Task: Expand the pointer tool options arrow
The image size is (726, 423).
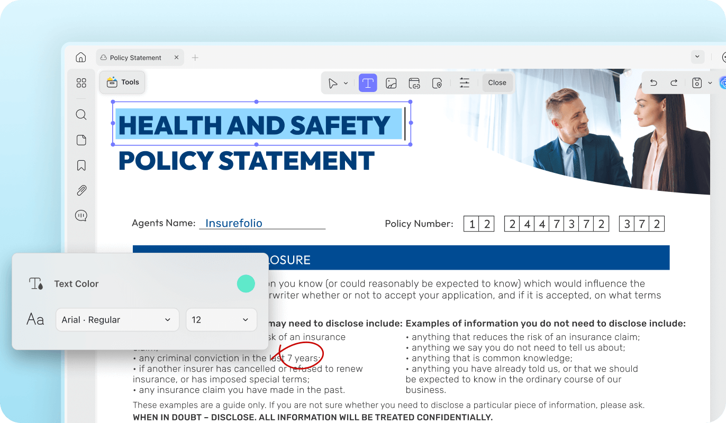Action: 346,83
